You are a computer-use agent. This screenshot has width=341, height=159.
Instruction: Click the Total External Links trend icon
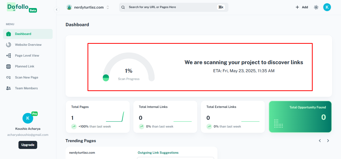coord(209,127)
